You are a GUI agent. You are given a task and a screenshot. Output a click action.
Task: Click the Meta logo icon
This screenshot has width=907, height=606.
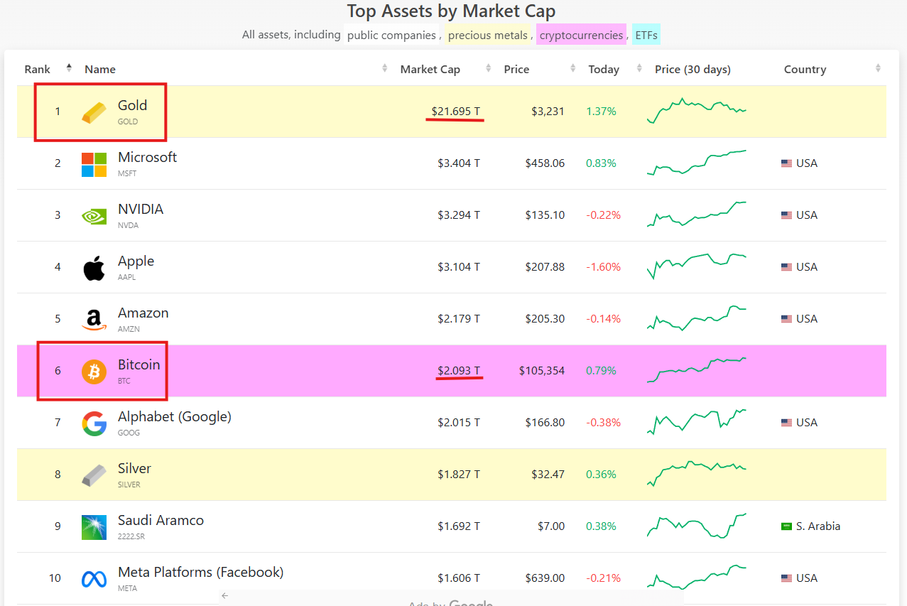[x=94, y=579]
